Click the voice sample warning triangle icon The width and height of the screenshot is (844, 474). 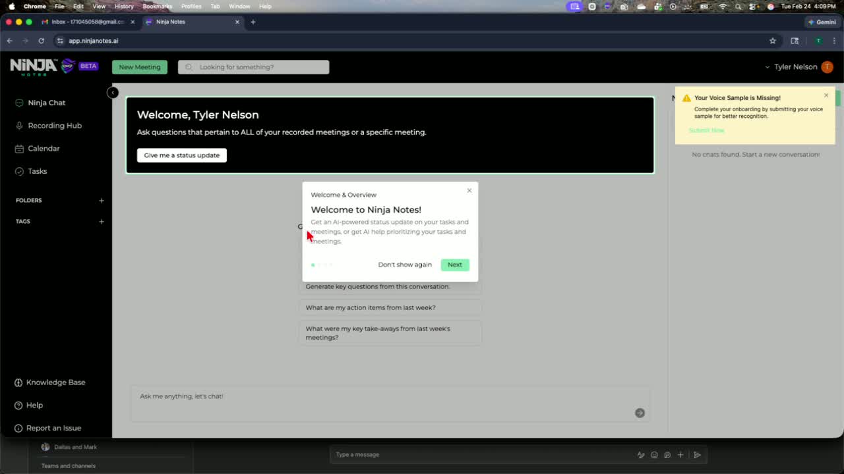[x=686, y=98]
